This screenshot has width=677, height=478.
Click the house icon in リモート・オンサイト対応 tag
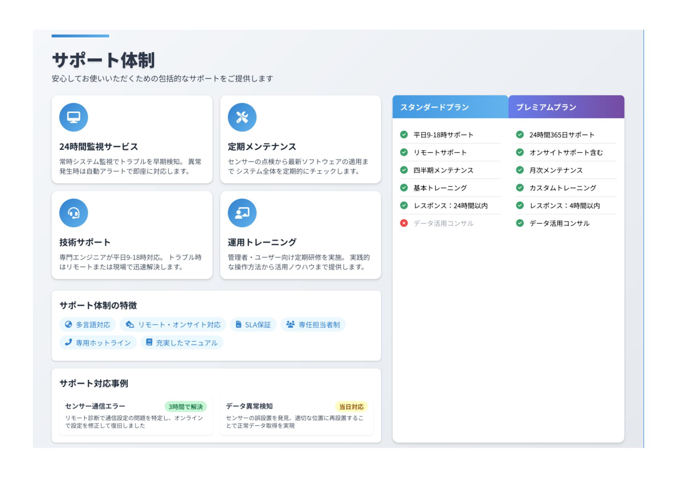pos(129,325)
